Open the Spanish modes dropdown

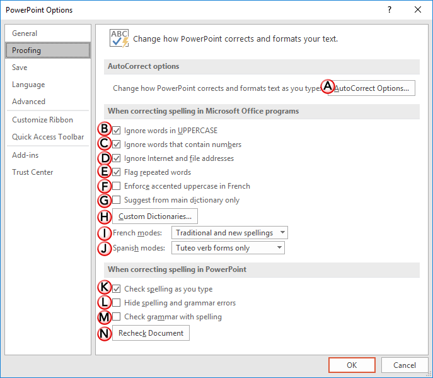point(228,248)
